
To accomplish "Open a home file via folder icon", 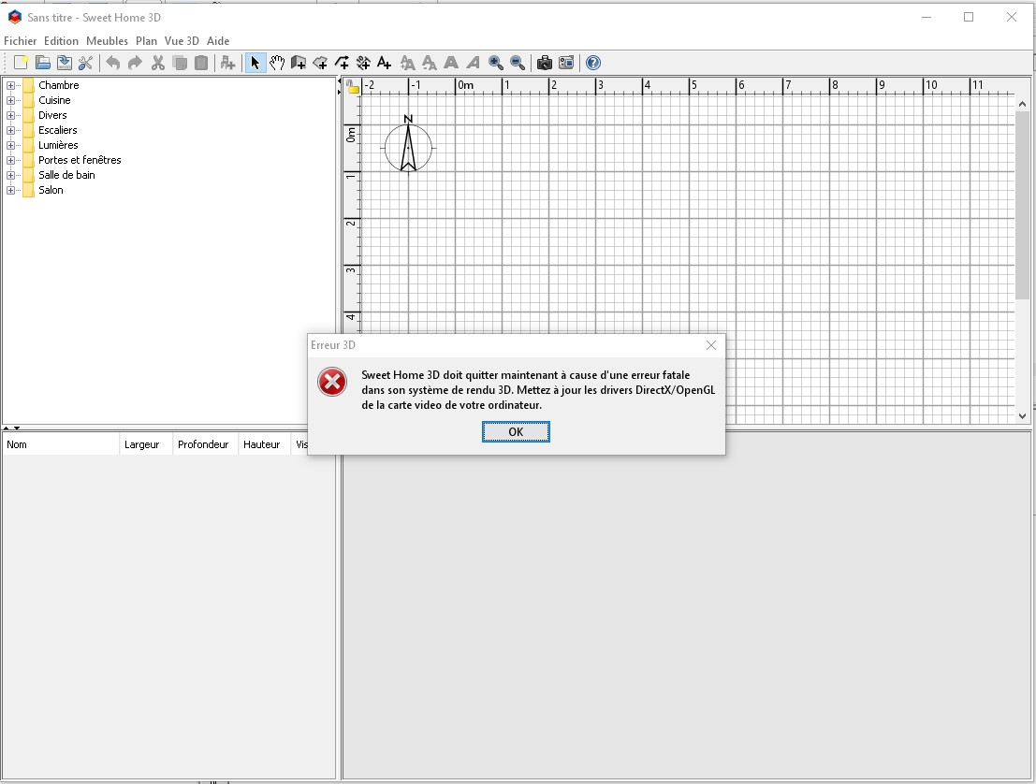I will tap(43, 63).
